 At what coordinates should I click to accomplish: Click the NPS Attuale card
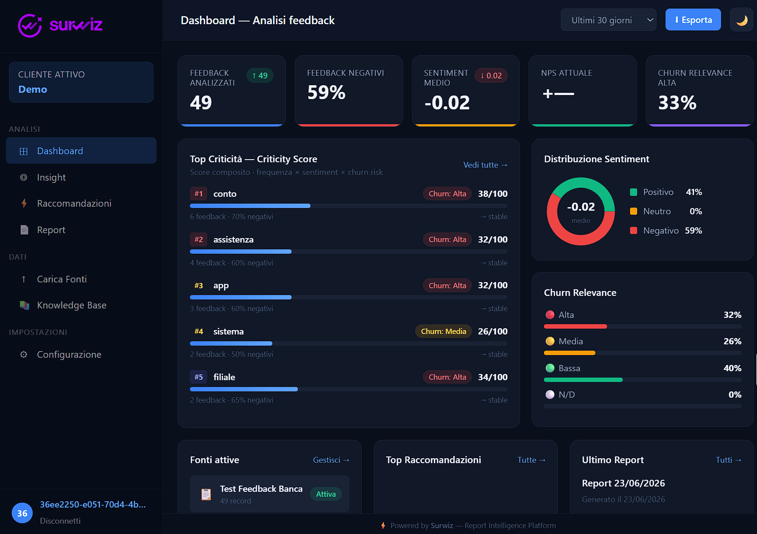click(x=582, y=91)
